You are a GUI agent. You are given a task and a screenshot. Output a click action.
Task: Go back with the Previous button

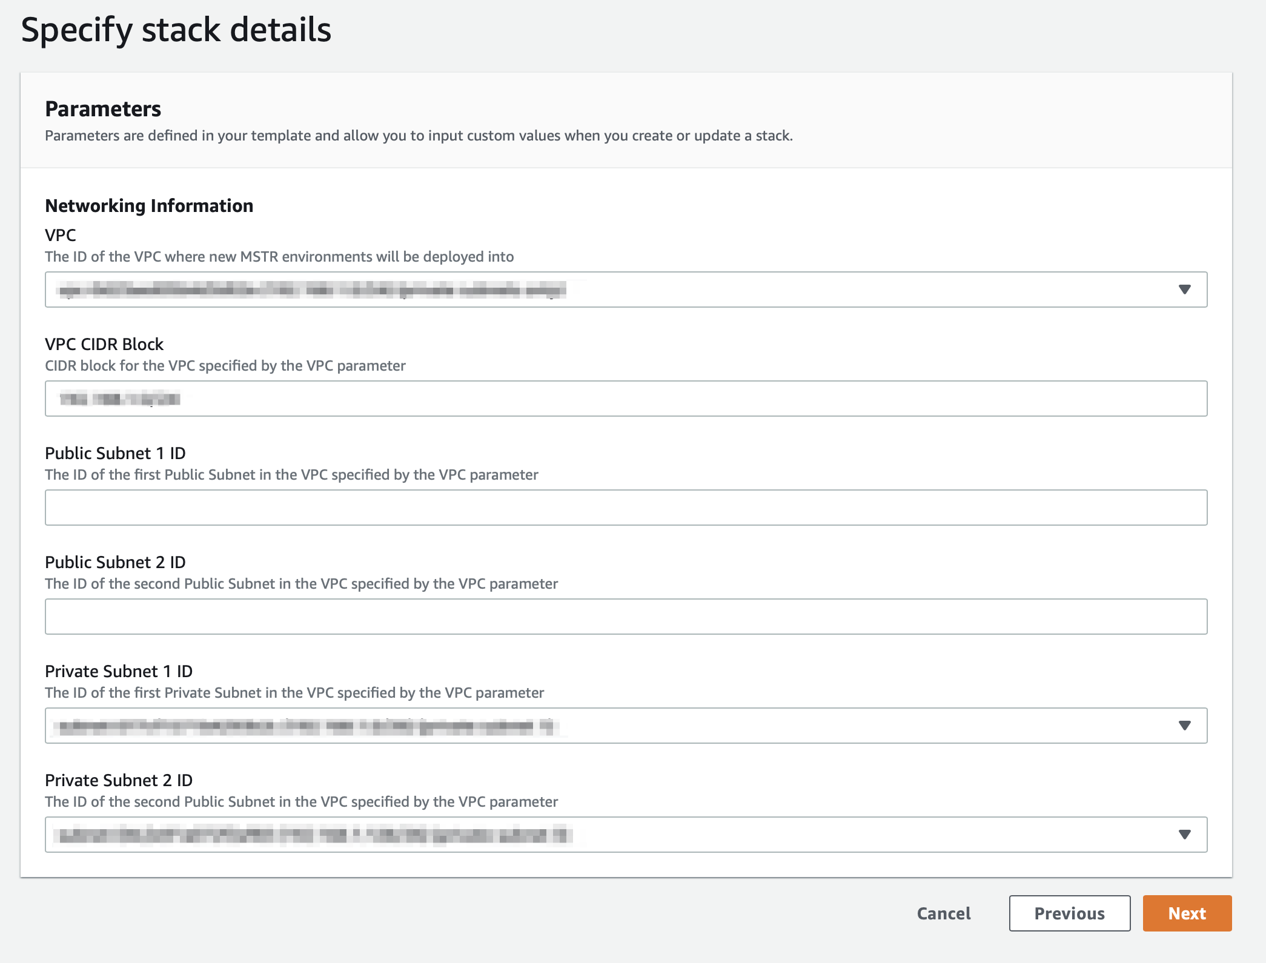(1069, 913)
